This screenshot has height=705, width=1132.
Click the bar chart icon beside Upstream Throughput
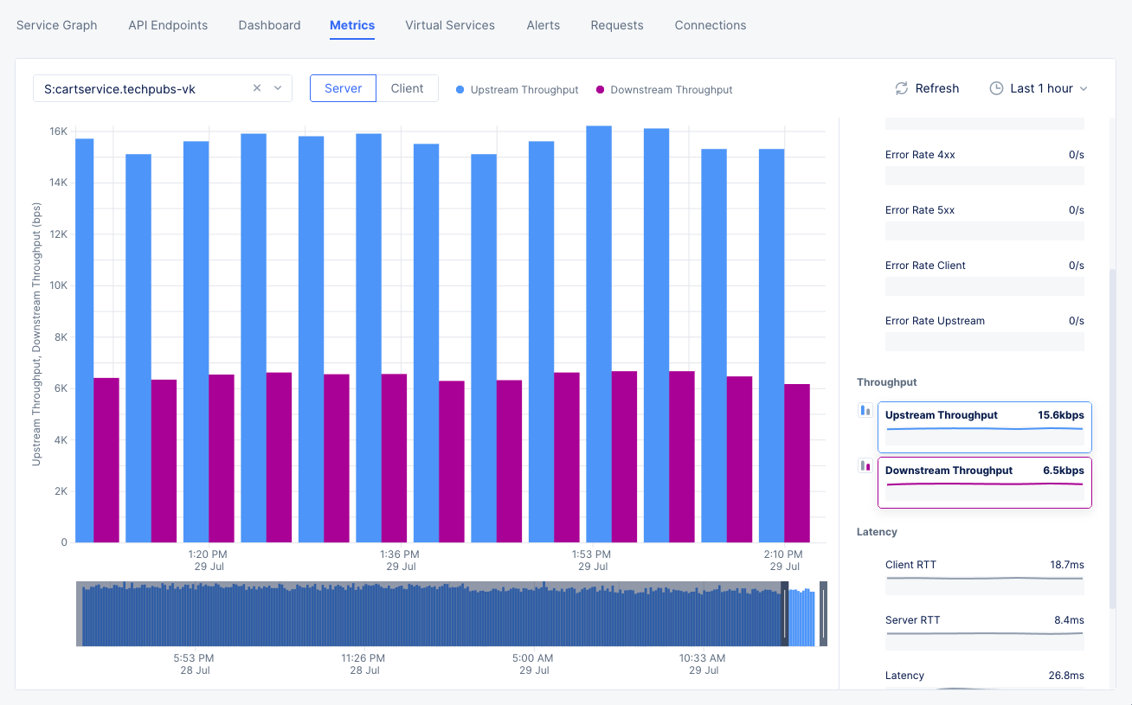pyautogui.click(x=865, y=410)
